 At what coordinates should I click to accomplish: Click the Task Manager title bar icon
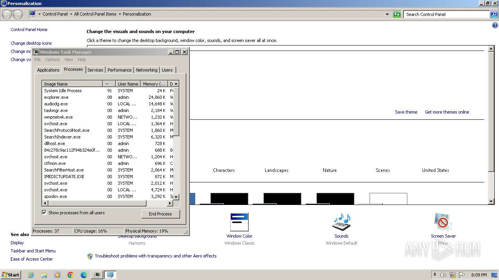[x=37, y=52]
